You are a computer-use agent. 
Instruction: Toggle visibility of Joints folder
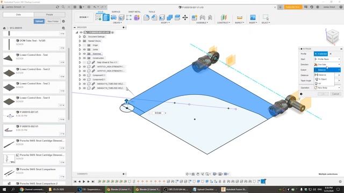coord(84,49)
